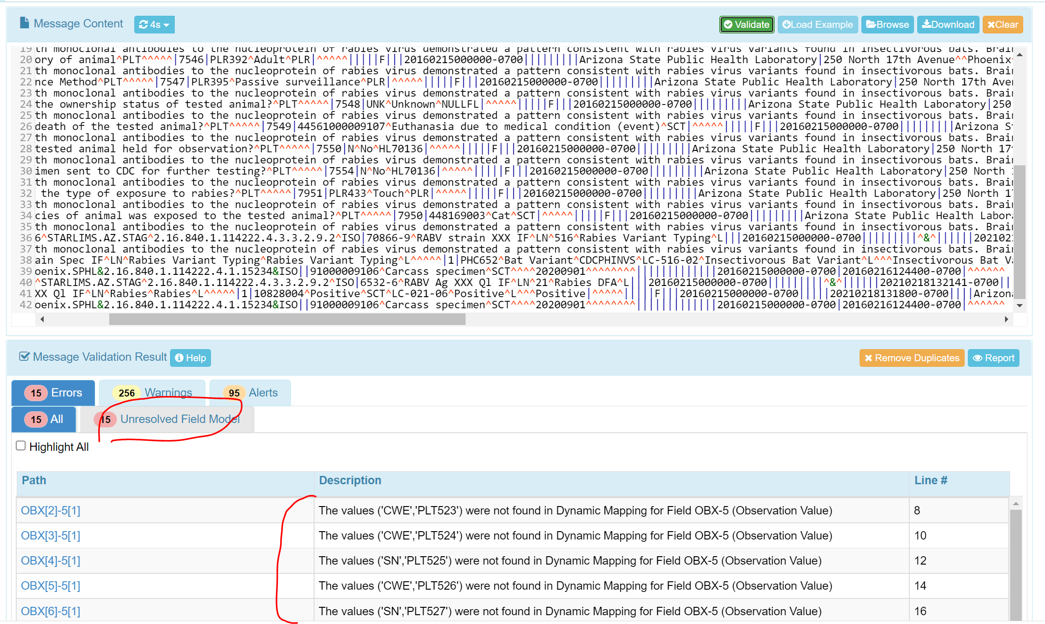Click the checkbox icon beside Message Validation Result
The height and width of the screenshot is (624, 1045).
(23, 356)
